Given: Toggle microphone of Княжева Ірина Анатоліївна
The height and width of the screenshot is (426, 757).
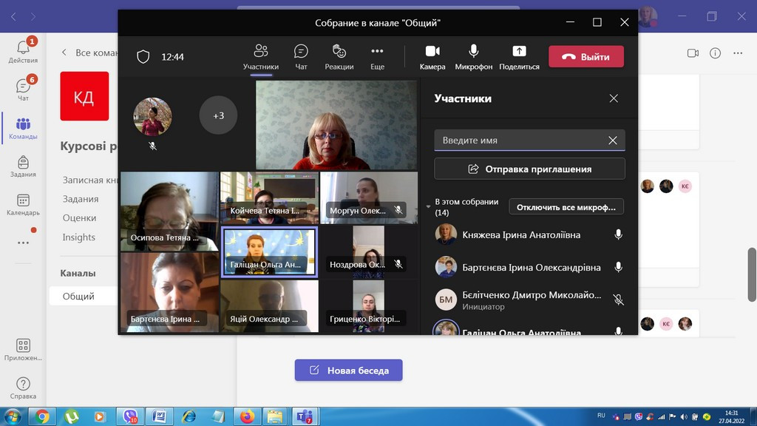Looking at the screenshot, I should 619,234.
